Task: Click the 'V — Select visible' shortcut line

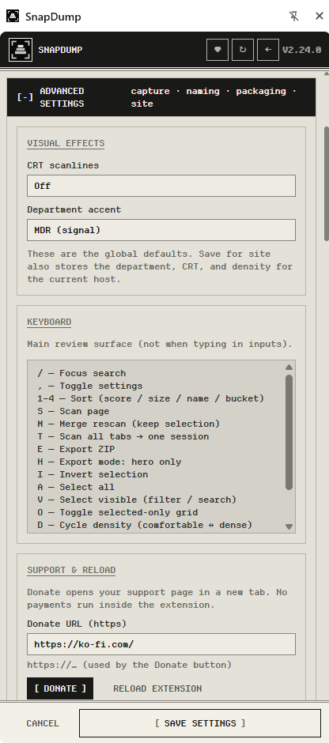Action: pyautogui.click(x=137, y=500)
